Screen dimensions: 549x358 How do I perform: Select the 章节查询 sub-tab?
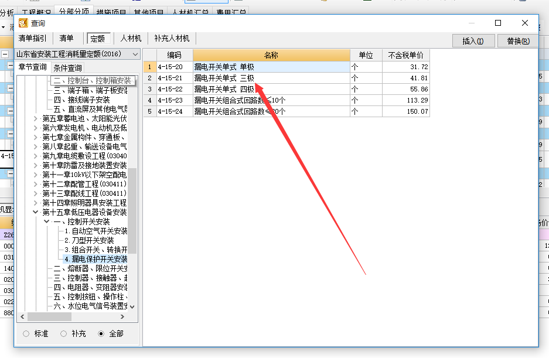(33, 67)
